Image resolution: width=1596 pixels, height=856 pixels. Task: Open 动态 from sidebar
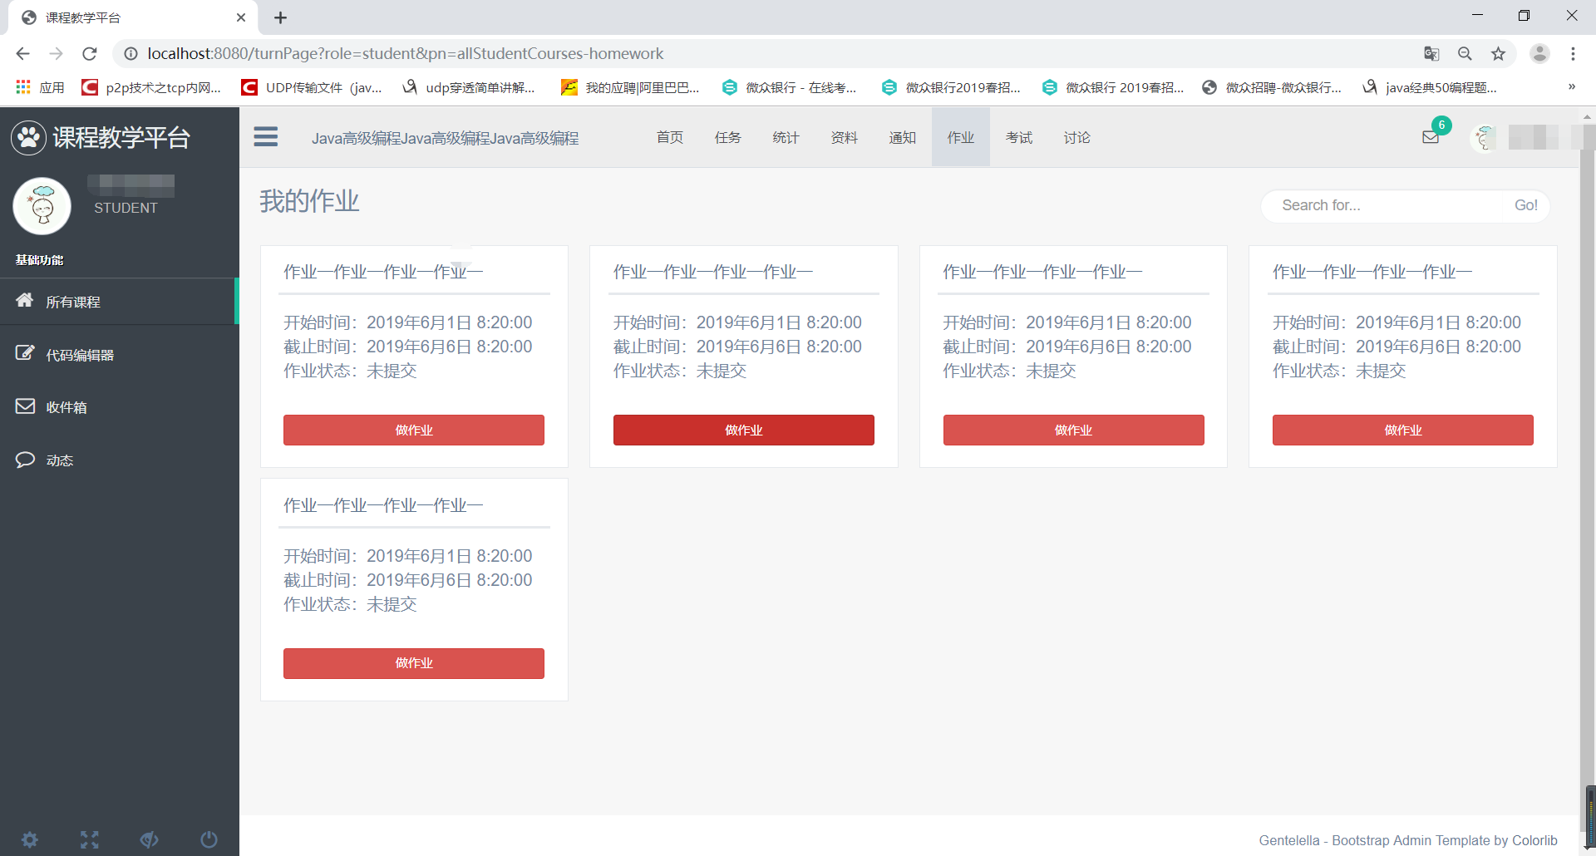[x=119, y=460]
